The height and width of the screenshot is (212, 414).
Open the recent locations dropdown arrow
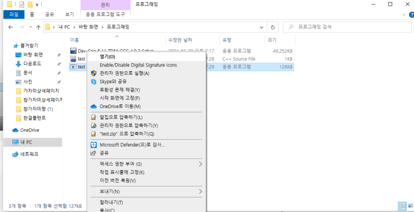point(31,27)
